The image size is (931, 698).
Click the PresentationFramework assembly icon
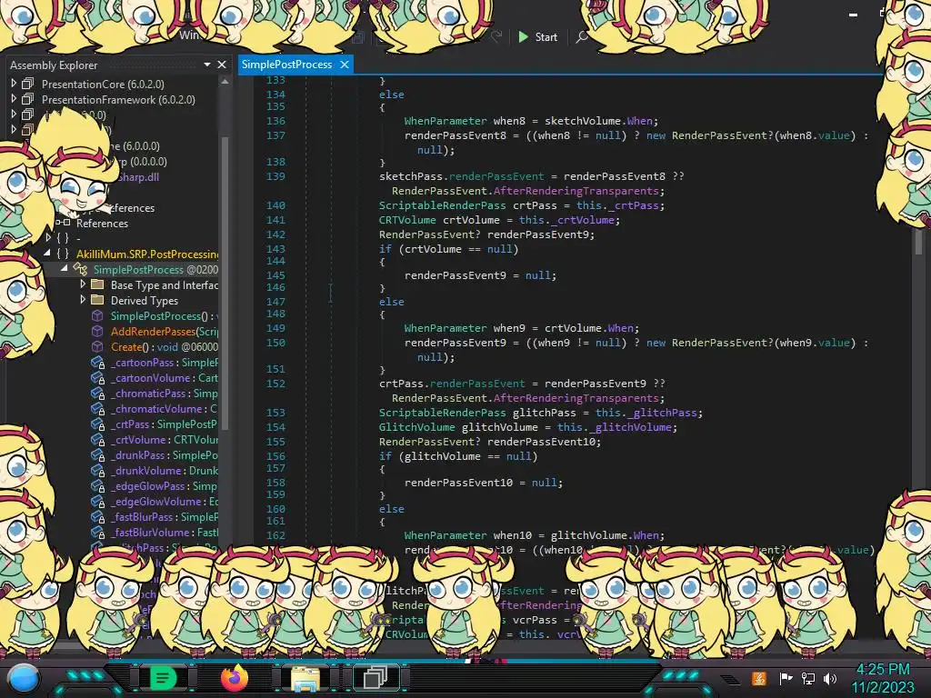28,99
